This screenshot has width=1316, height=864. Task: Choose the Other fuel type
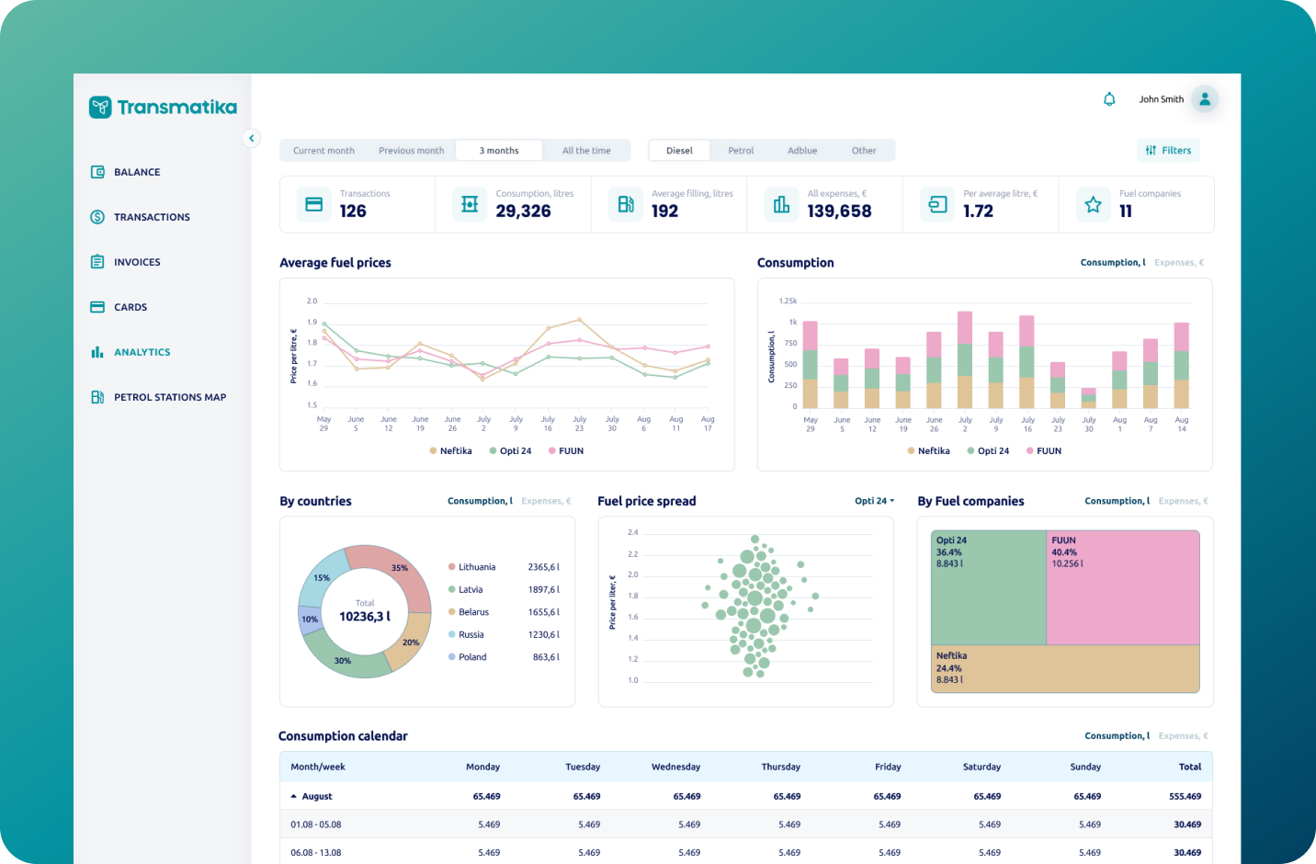coord(864,151)
